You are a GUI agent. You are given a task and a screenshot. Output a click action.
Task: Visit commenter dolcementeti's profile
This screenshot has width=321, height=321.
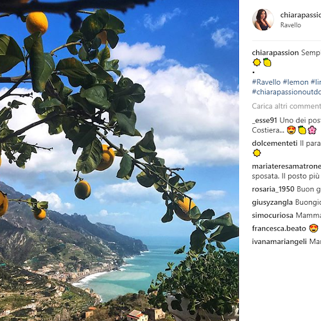275,143
